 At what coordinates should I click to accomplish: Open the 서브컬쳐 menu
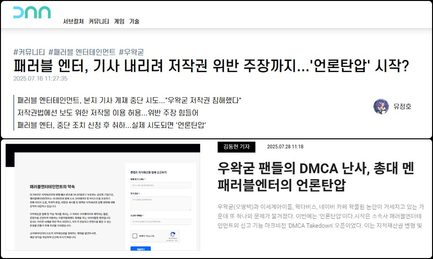[x=73, y=22]
